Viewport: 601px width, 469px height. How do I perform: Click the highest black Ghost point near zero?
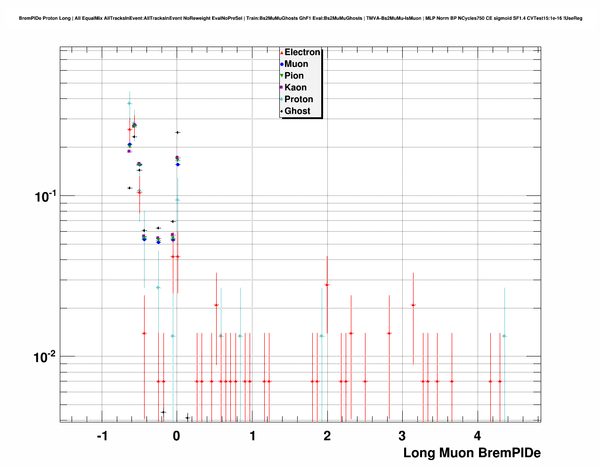(x=178, y=133)
